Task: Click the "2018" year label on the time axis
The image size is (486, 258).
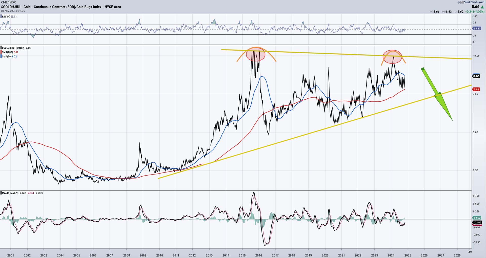Action: (292, 255)
